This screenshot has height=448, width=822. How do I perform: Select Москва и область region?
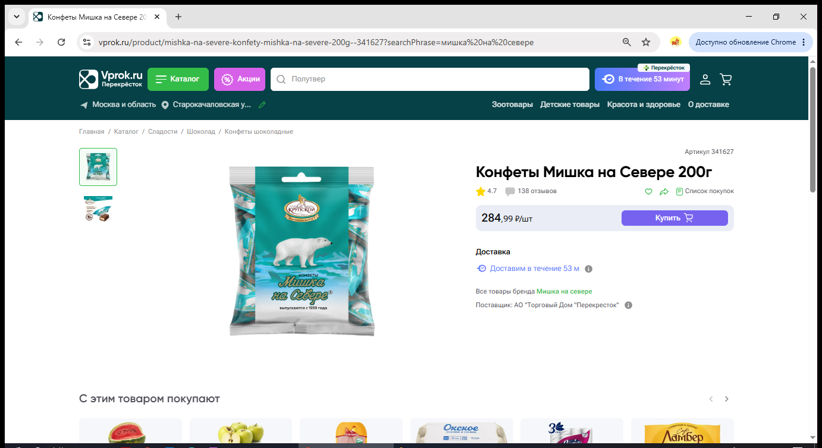pos(124,105)
